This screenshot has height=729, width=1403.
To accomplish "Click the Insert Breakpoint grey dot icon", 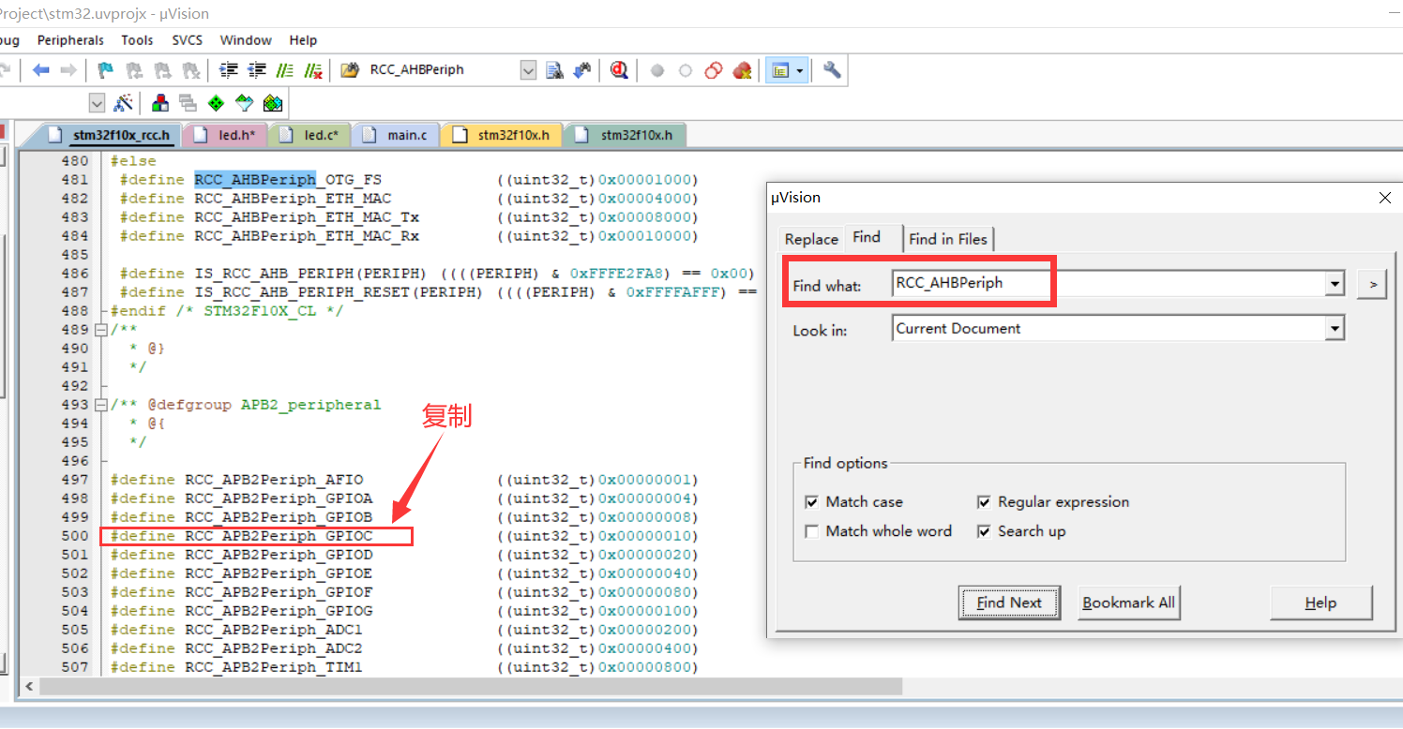I will click(x=657, y=70).
